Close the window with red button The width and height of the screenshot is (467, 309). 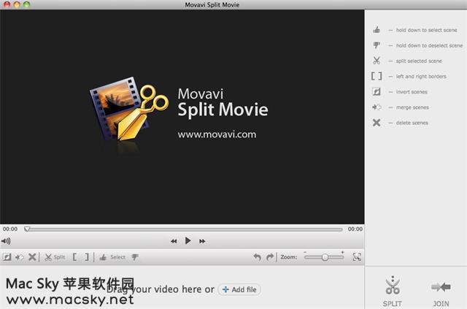tap(7, 4)
